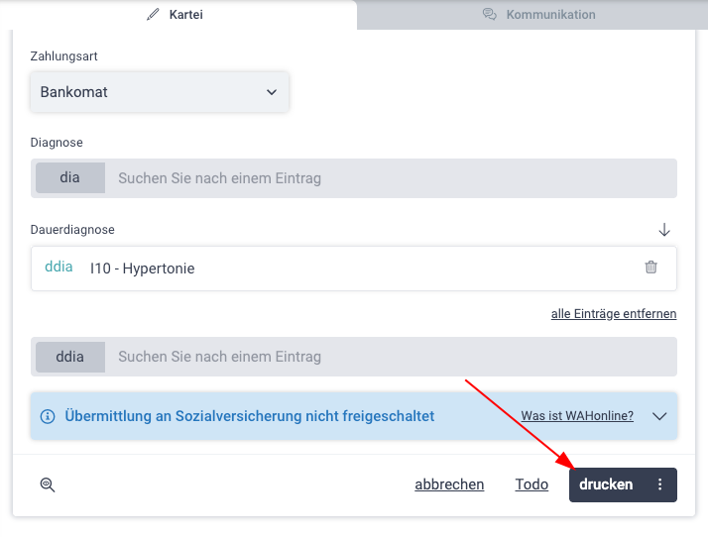The height and width of the screenshot is (537, 708).
Task: Open the Zahlungsart Bankomat dropdown
Action: 160,92
